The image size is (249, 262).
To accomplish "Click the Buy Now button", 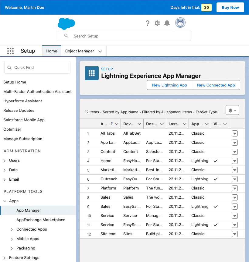I will 230,7.
